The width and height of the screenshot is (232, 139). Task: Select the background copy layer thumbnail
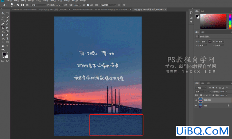(200, 100)
